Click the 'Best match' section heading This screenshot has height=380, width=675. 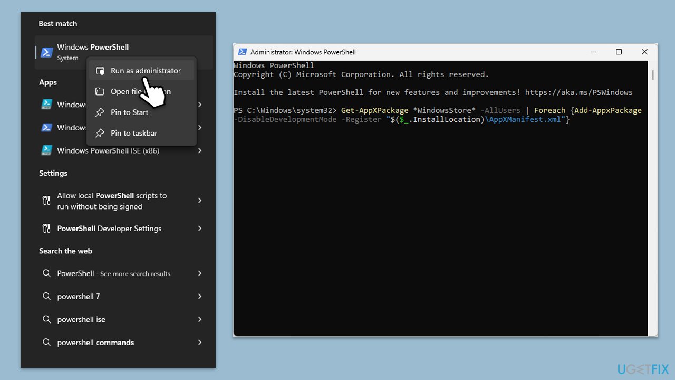point(58,24)
